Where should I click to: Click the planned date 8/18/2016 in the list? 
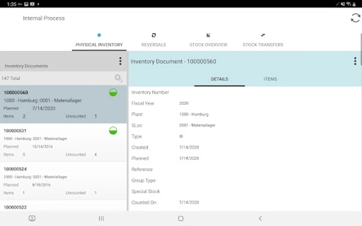pyautogui.click(x=41, y=185)
